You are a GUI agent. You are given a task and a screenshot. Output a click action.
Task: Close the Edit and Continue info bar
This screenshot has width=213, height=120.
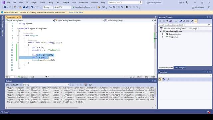(x=211, y=13)
